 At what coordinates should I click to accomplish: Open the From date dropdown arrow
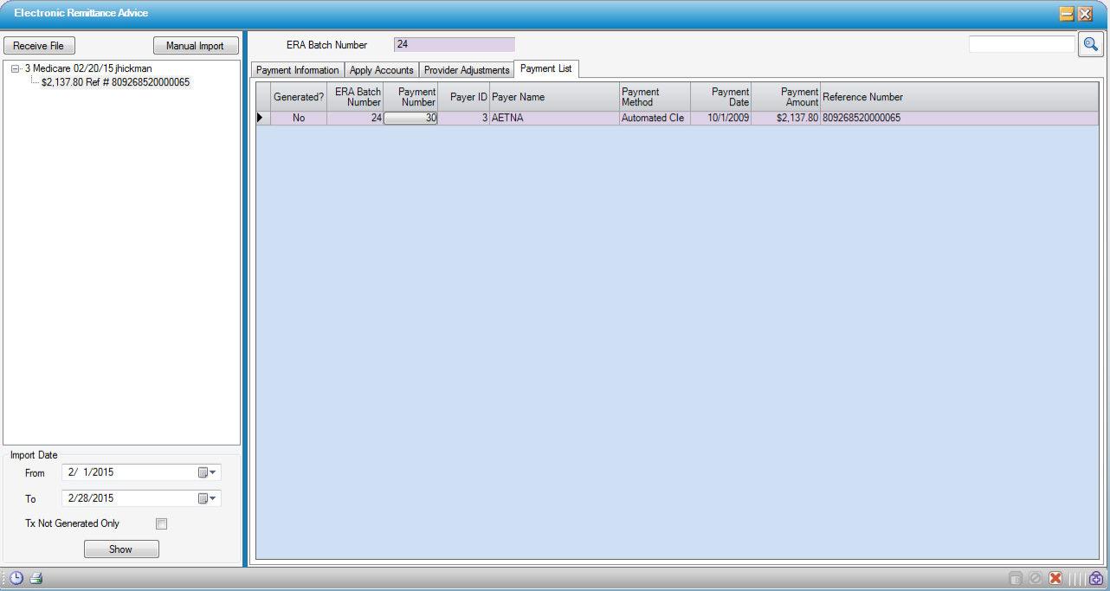[213, 472]
